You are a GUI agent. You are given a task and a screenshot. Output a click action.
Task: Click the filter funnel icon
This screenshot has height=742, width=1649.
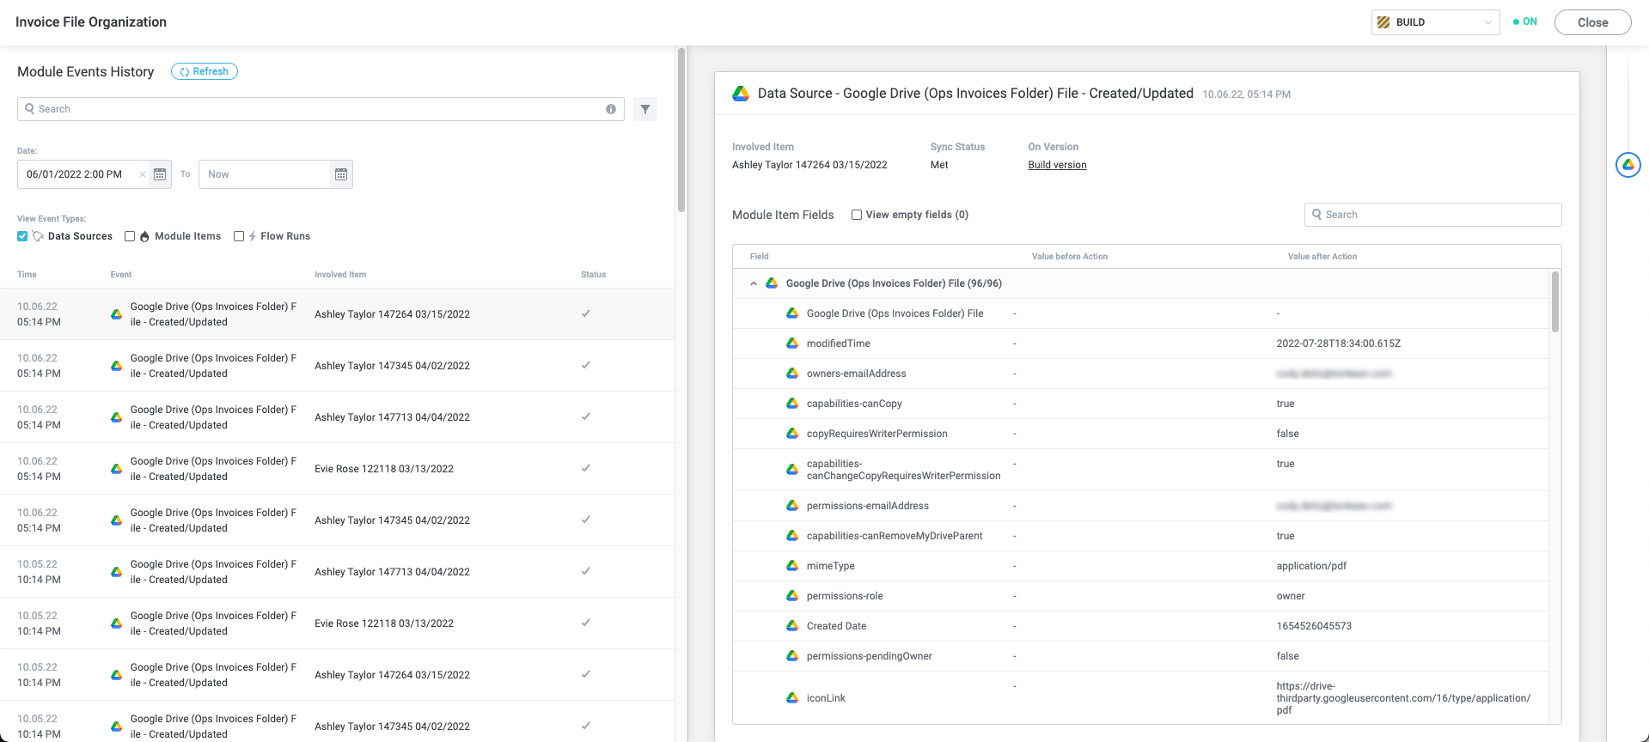coord(645,109)
